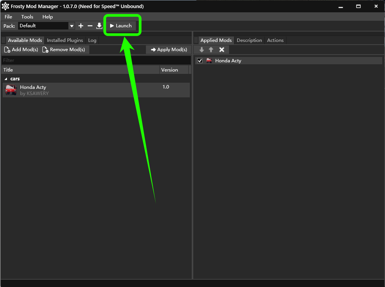Move applied mod up with arrow icon
The width and height of the screenshot is (385, 287).
coord(211,50)
